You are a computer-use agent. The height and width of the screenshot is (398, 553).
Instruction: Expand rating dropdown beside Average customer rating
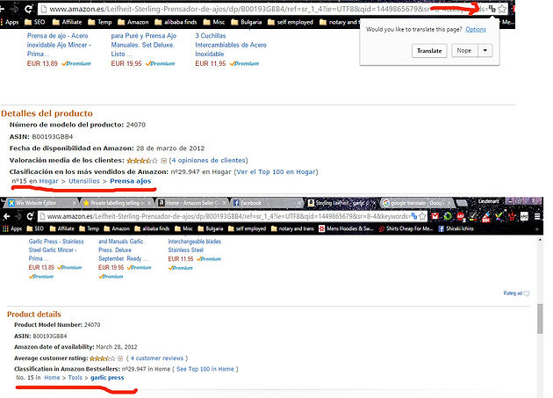tap(120, 358)
